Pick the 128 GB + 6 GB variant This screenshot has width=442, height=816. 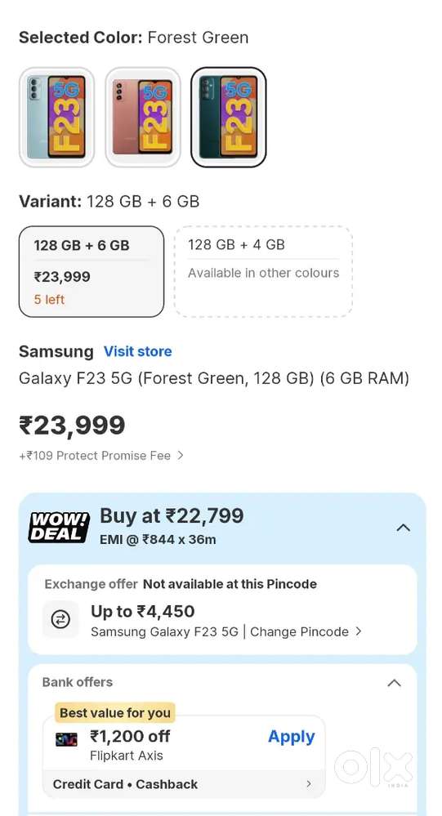point(92,271)
